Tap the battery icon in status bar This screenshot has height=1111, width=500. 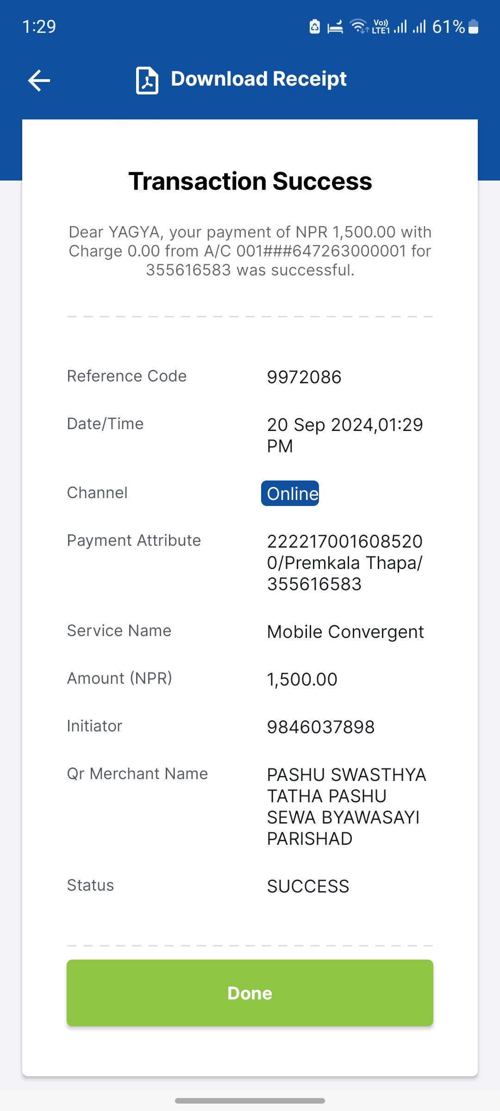point(473,26)
